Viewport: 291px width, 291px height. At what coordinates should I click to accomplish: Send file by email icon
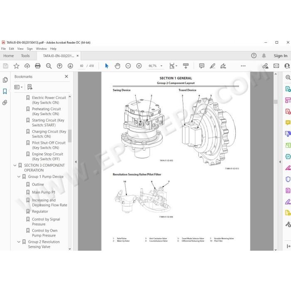[x=276, y=66]
